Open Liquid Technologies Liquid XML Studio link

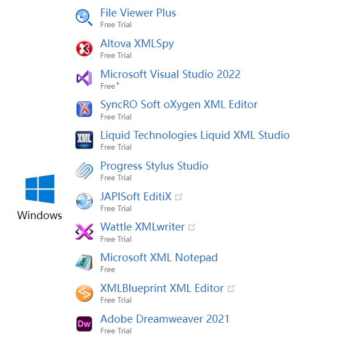195,135
